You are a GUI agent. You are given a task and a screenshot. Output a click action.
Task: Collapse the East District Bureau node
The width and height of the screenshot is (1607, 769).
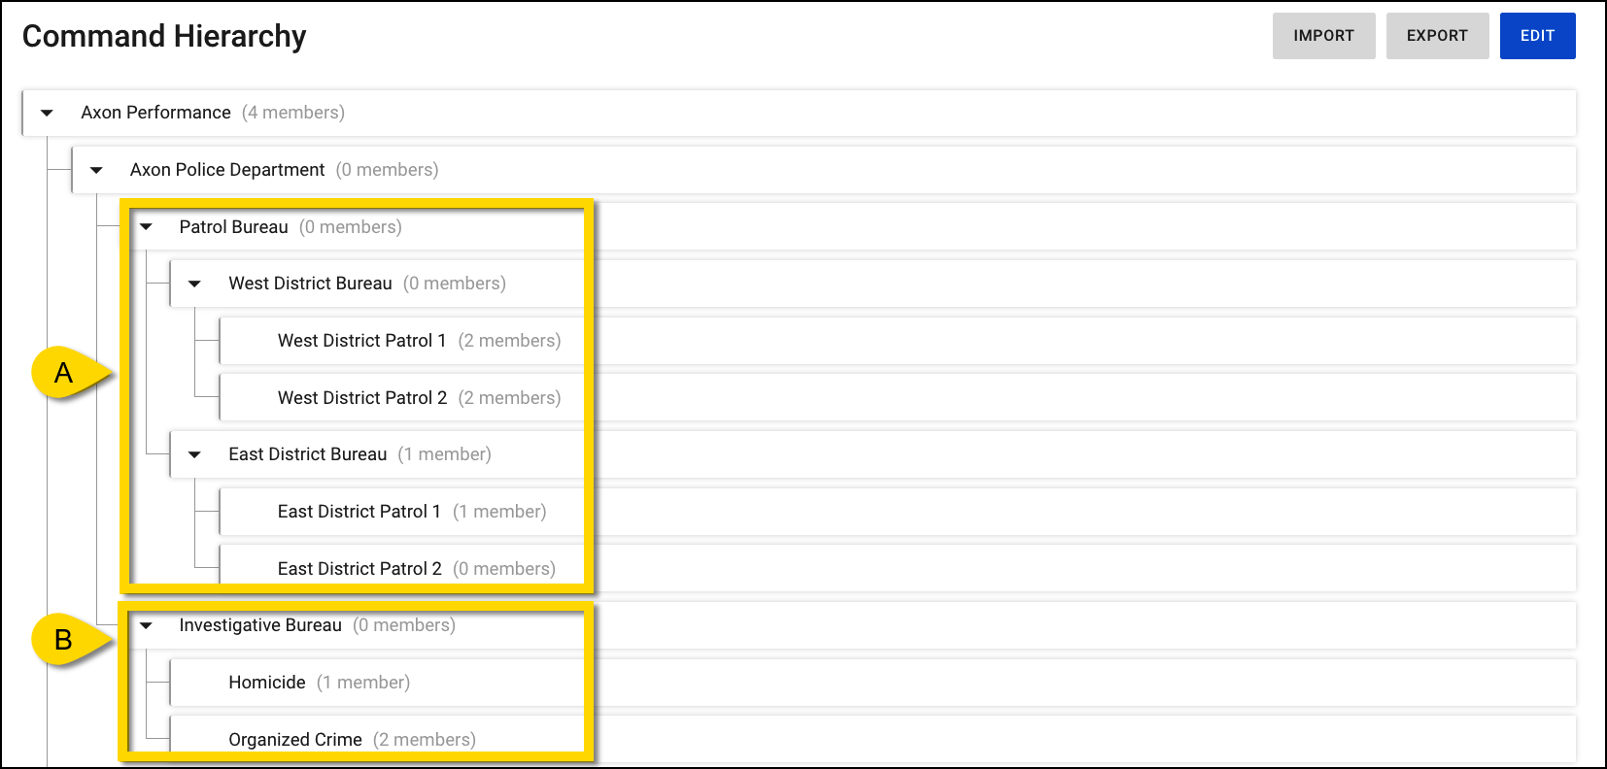194,453
